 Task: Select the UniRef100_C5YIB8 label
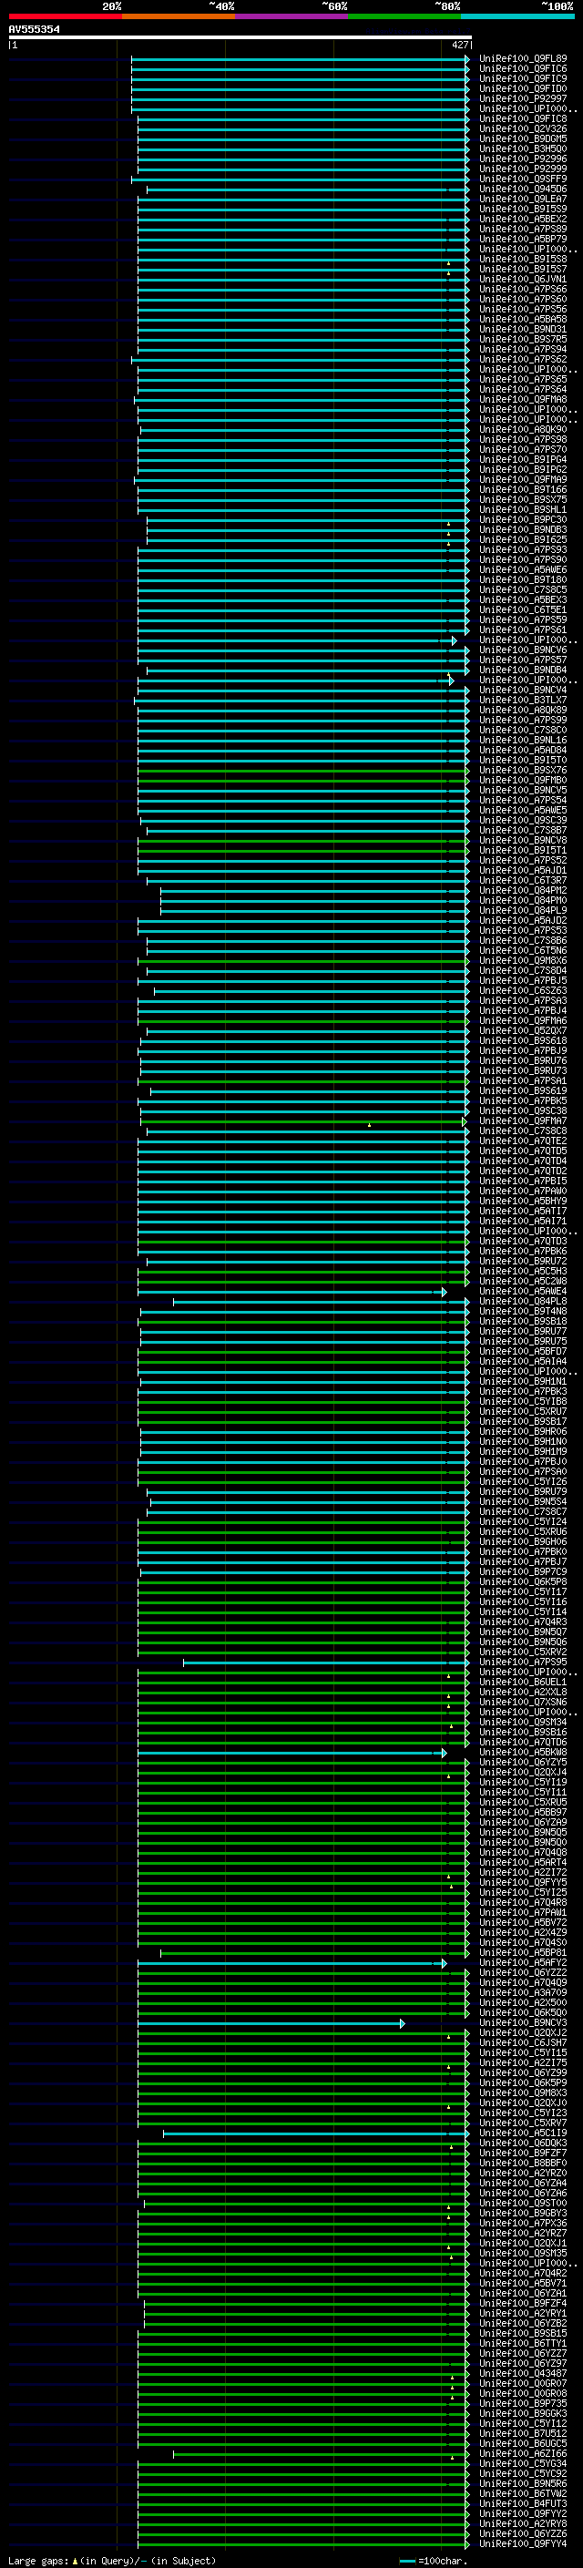(x=522, y=1402)
